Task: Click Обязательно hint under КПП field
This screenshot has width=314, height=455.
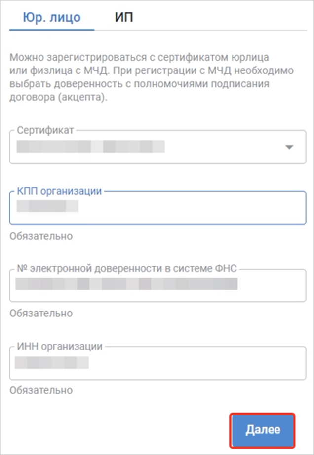Action: point(41,236)
